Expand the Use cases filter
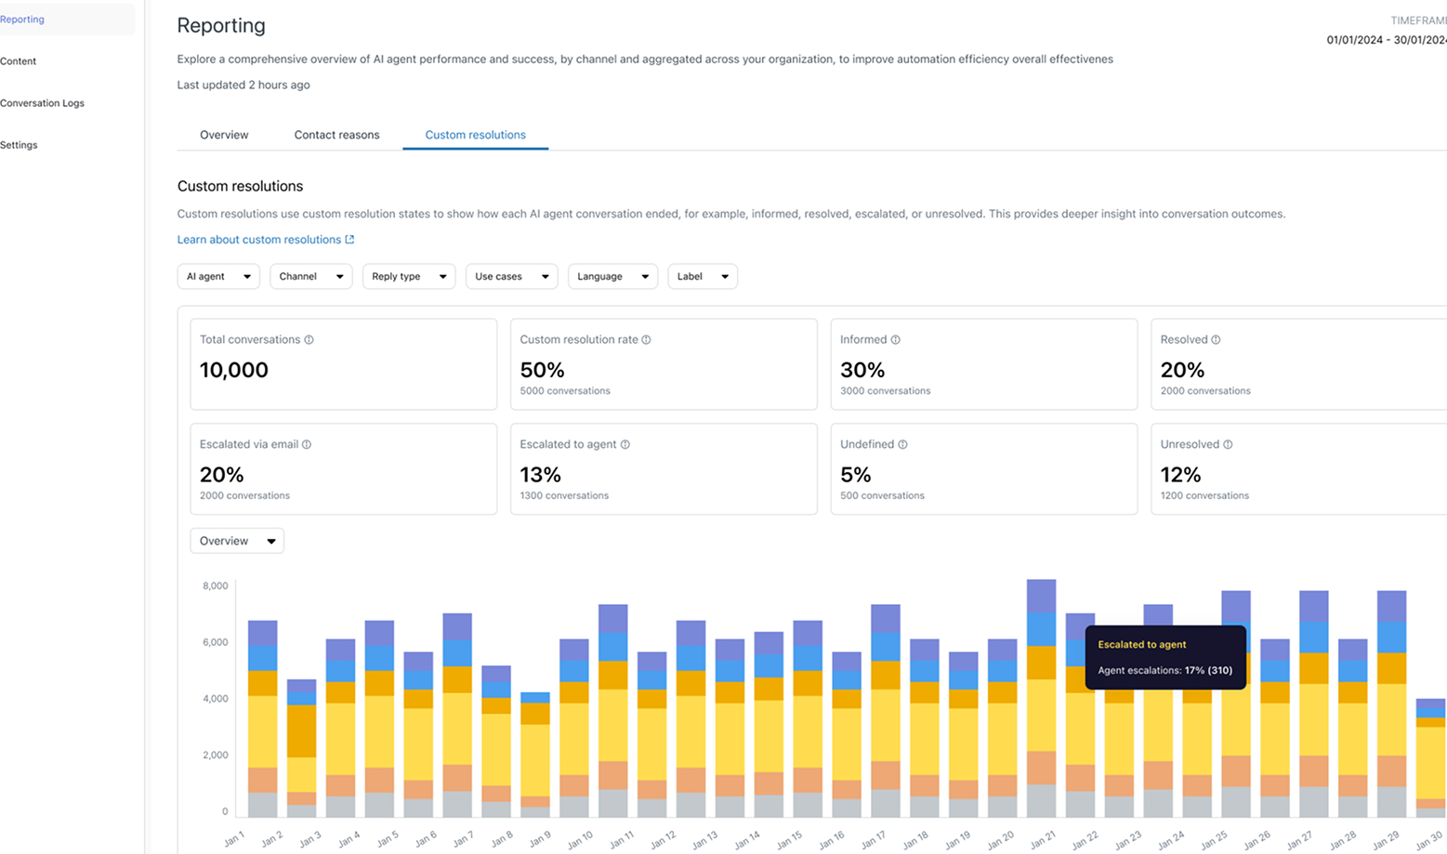Image resolution: width=1447 pixels, height=854 pixels. tap(511, 277)
